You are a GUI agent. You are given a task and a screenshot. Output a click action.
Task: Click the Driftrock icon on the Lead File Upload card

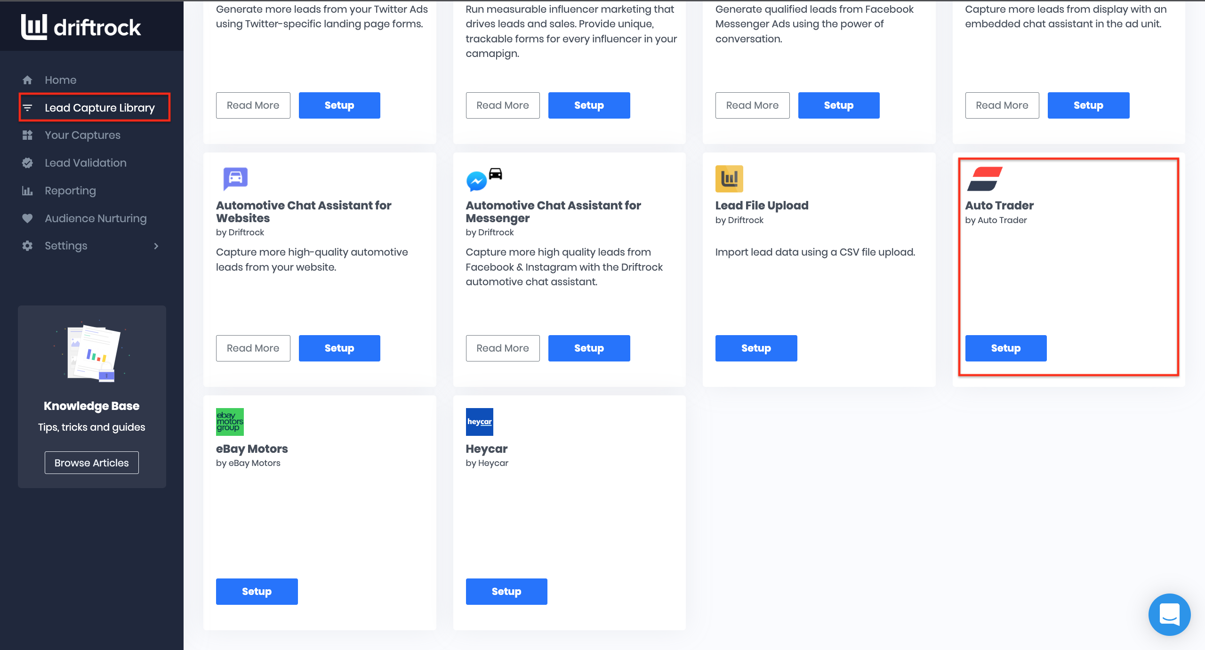point(729,179)
